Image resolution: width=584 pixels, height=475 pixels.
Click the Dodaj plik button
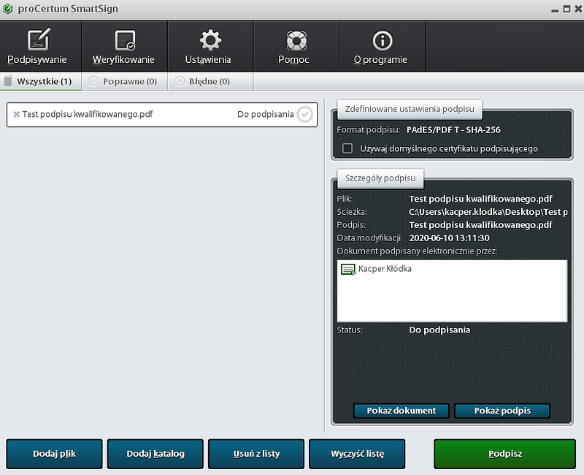point(54,454)
